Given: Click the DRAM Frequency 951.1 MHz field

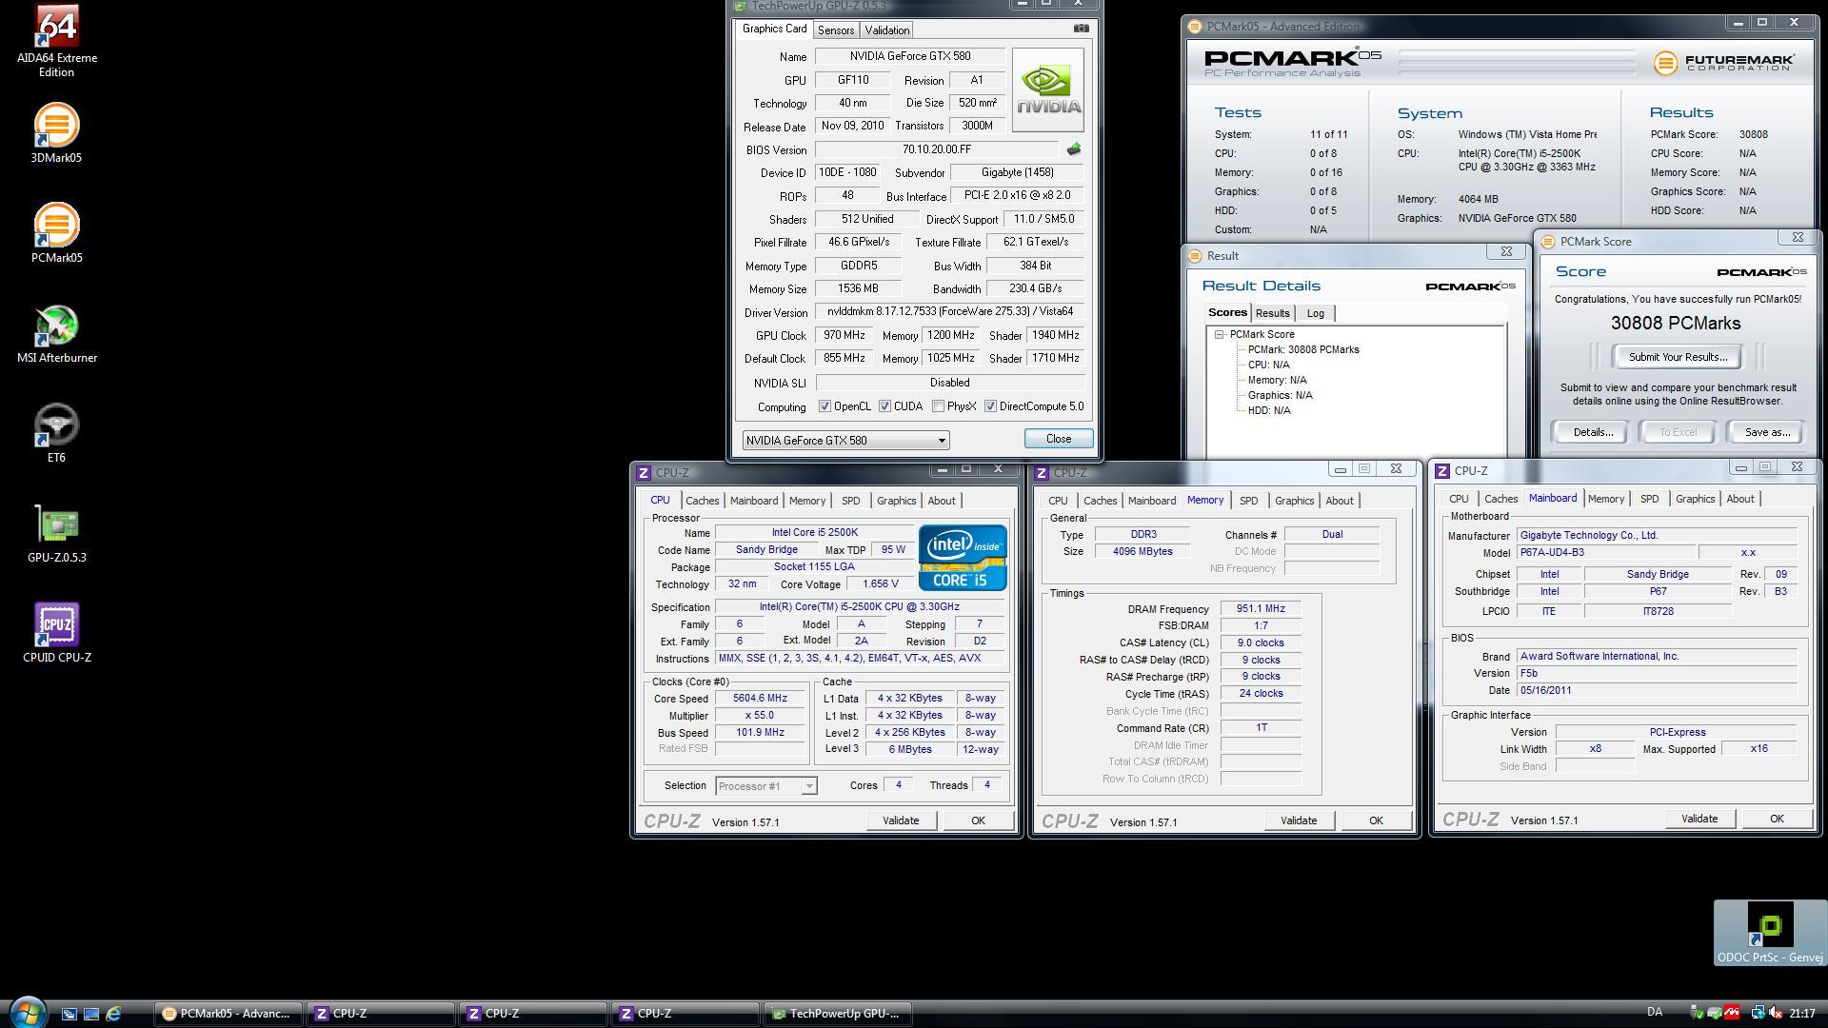Looking at the screenshot, I should point(1261,609).
